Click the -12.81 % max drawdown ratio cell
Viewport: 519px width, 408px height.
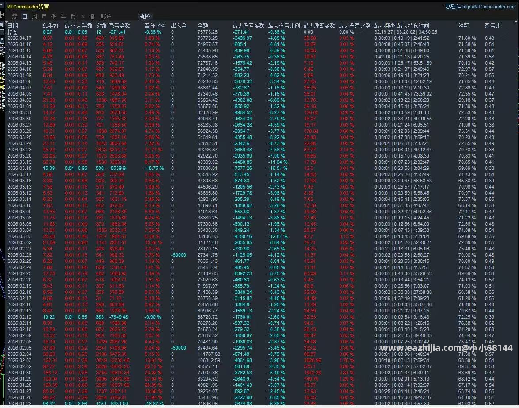click(278, 236)
